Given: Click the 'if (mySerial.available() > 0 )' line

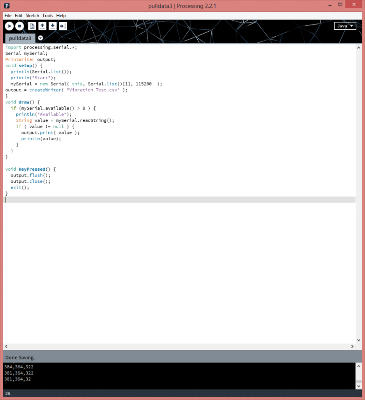Looking at the screenshot, I should click(53, 108).
